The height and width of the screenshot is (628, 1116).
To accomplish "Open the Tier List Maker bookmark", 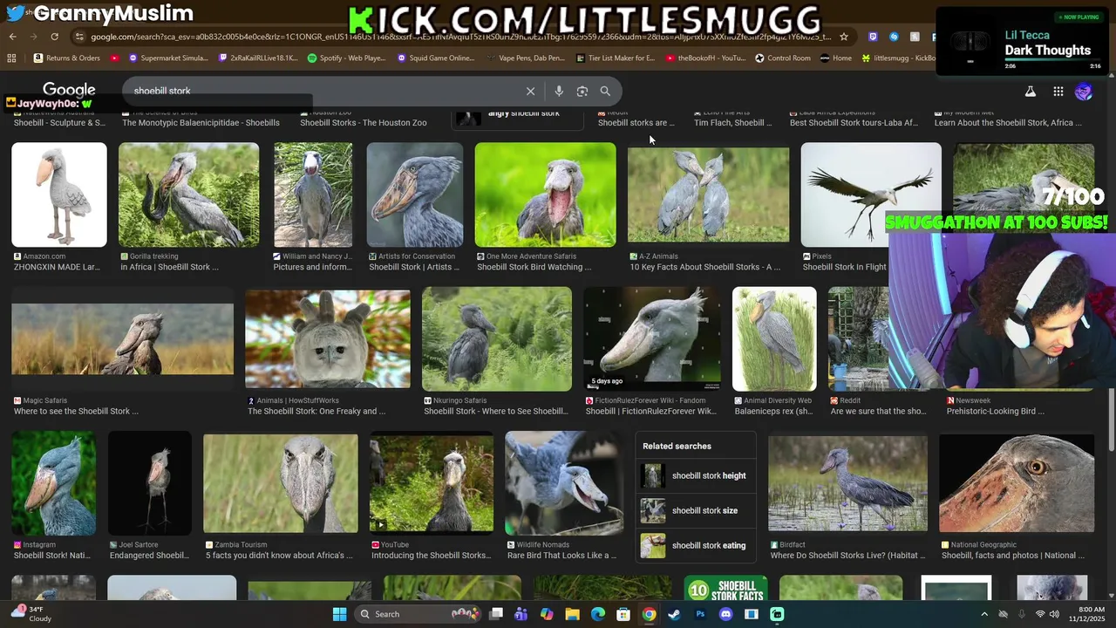I will [616, 58].
